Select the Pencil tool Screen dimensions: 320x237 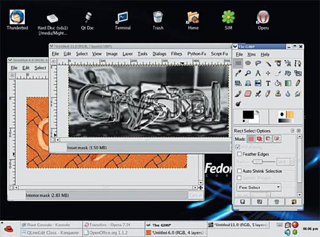click(298, 83)
